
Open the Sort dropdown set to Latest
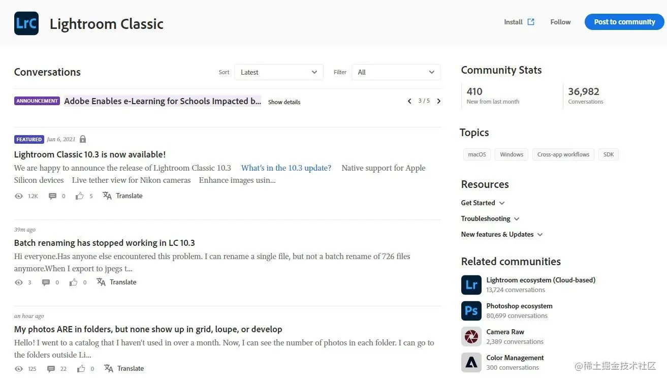278,72
